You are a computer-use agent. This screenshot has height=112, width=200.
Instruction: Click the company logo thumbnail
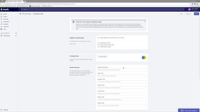[144, 58]
